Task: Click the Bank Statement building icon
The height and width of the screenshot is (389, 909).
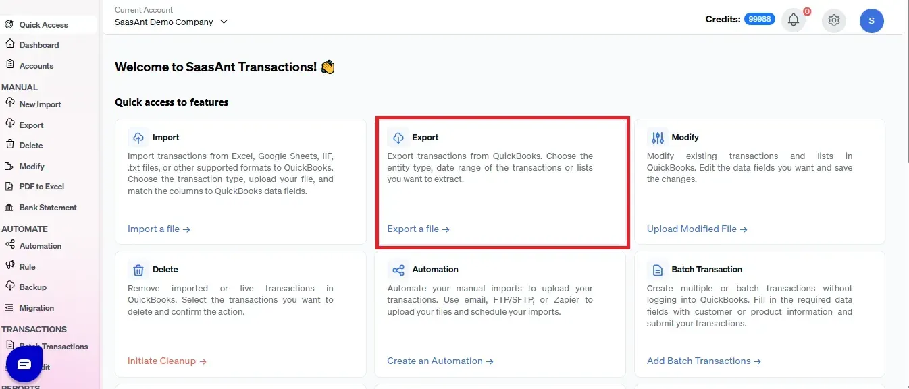Action: 9,207
